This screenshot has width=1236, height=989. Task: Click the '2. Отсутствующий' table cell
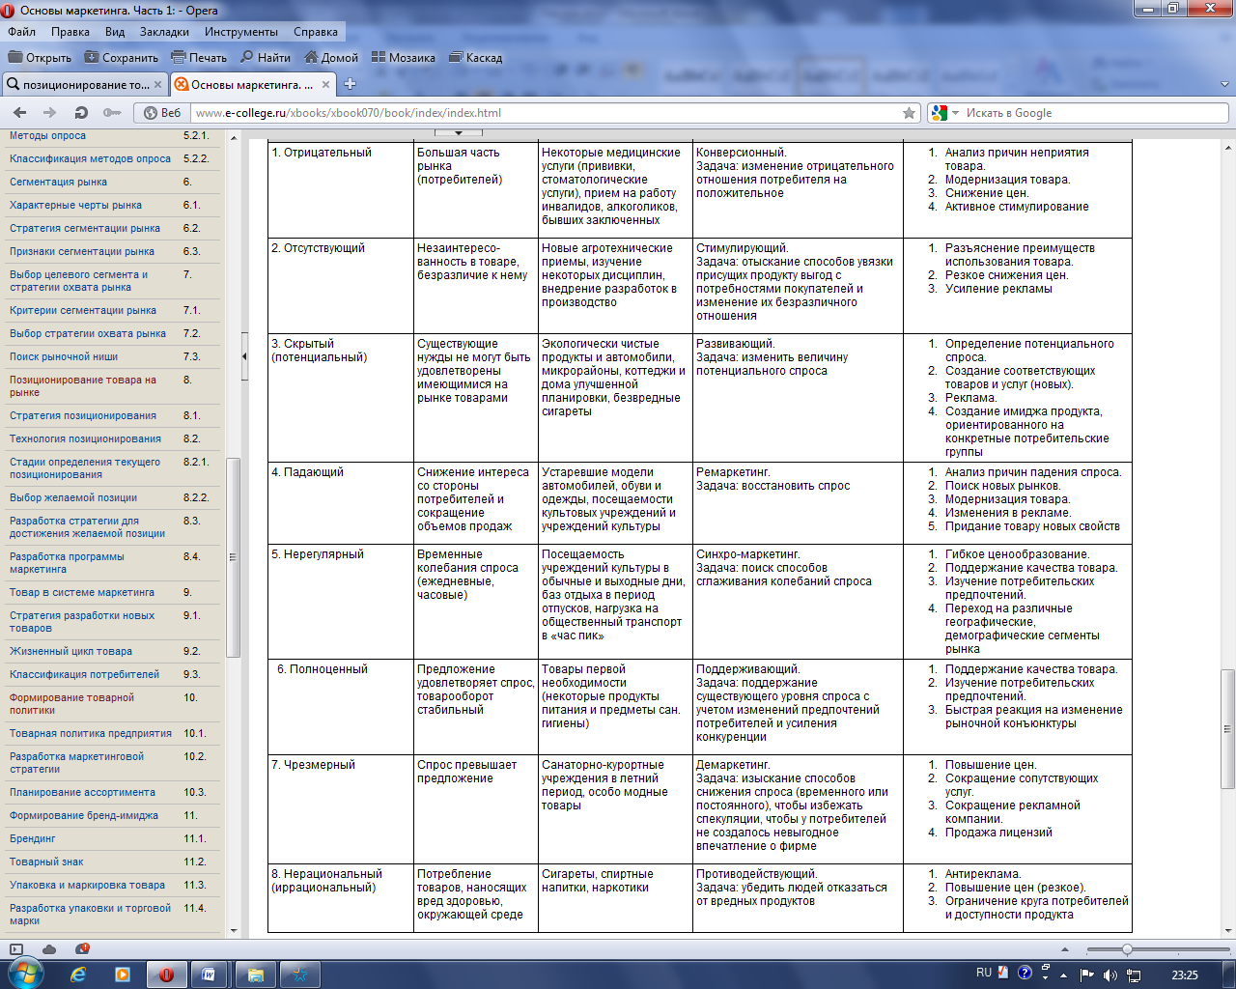[341, 286]
